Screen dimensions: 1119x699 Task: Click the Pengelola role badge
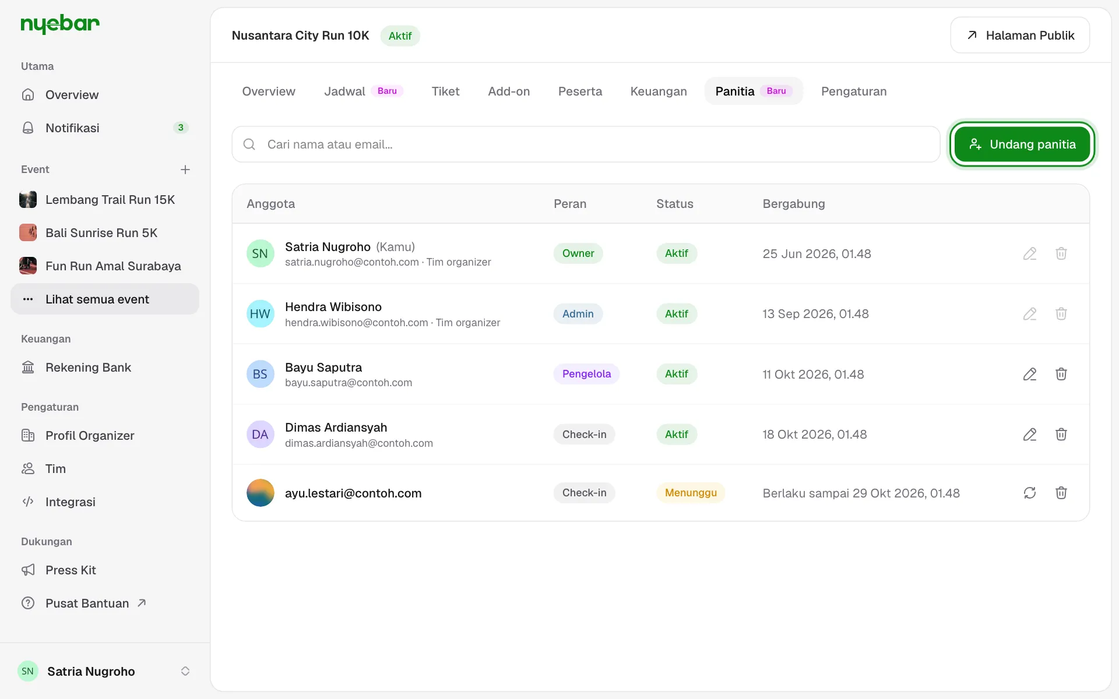click(586, 374)
